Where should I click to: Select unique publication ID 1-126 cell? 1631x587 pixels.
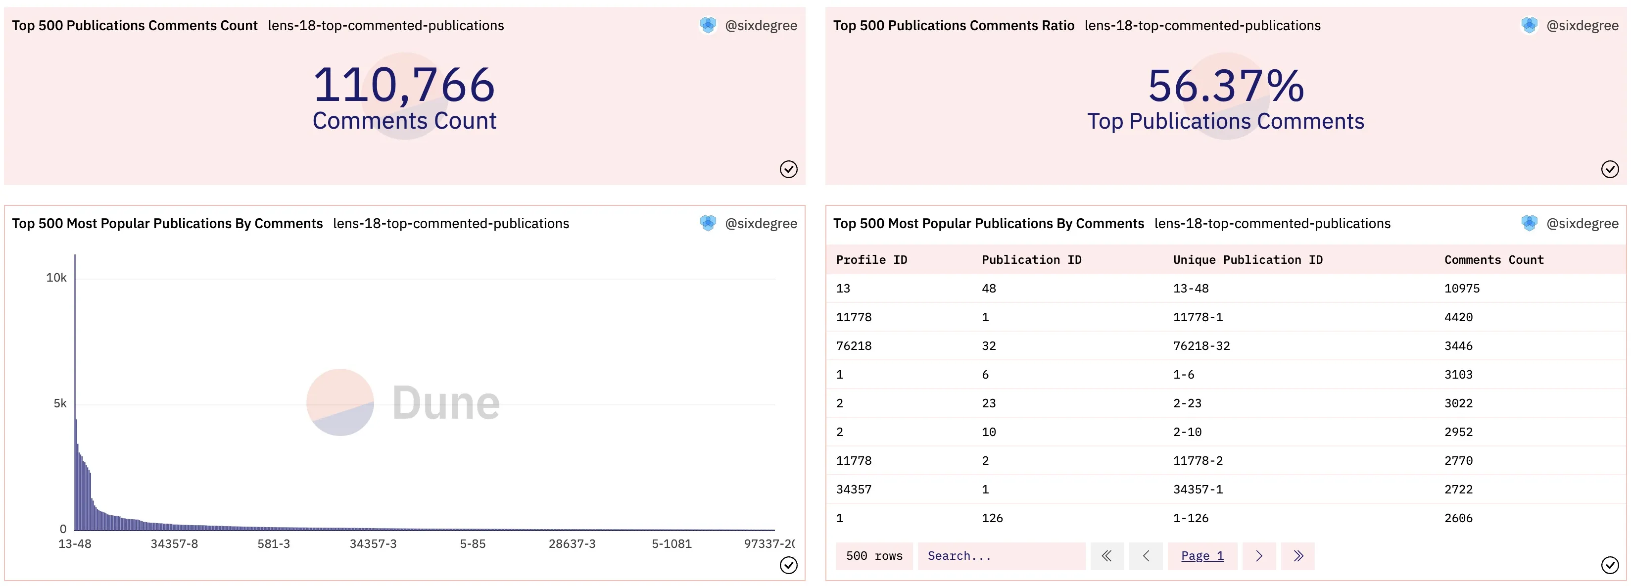[1191, 518]
